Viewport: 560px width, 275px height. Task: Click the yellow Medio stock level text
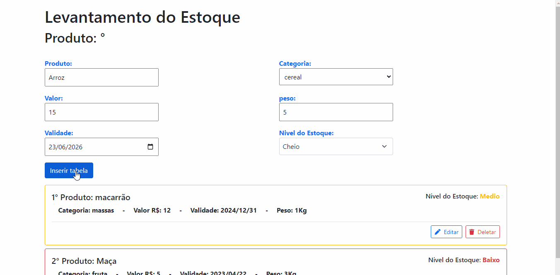[490, 196]
